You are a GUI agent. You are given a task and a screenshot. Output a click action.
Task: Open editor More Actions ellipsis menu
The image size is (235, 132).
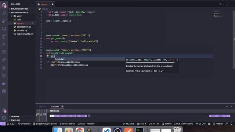[231, 4]
